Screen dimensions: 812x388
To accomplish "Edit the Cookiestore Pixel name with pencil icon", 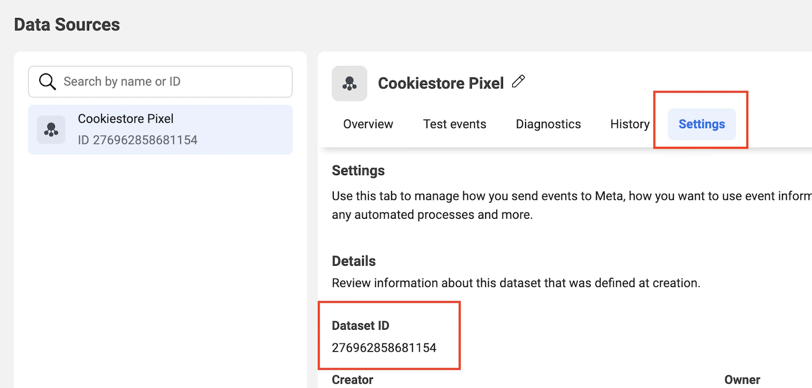I will [x=519, y=82].
